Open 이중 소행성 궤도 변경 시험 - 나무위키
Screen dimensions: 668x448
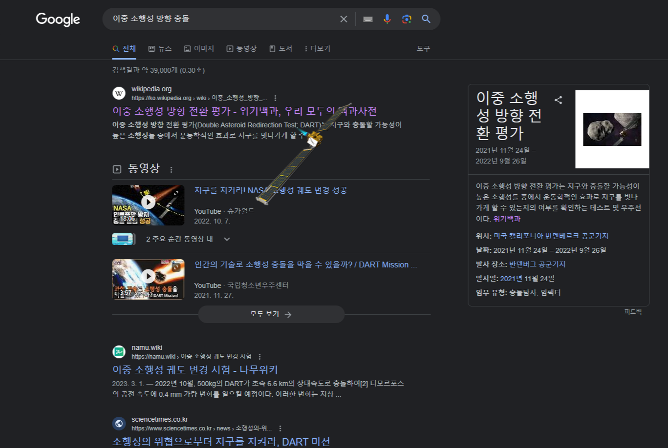[195, 370]
